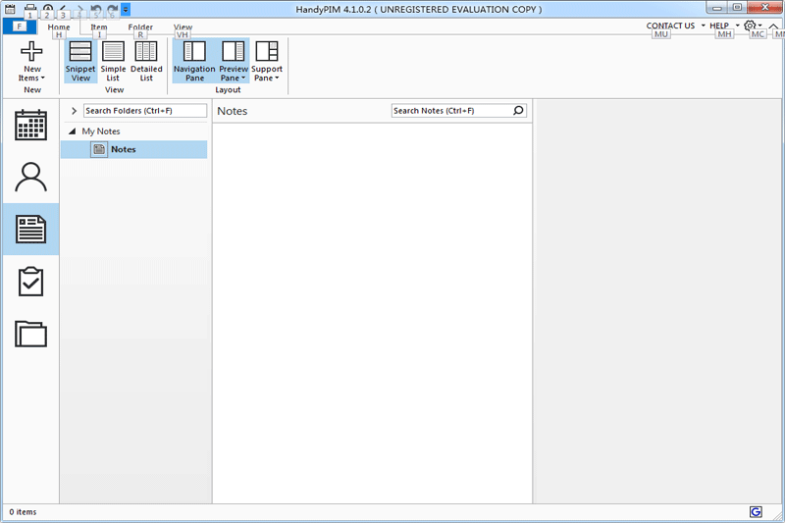The image size is (785, 523).
Task: Open the quick access toolbar customize dropdown
Action: 126,9
